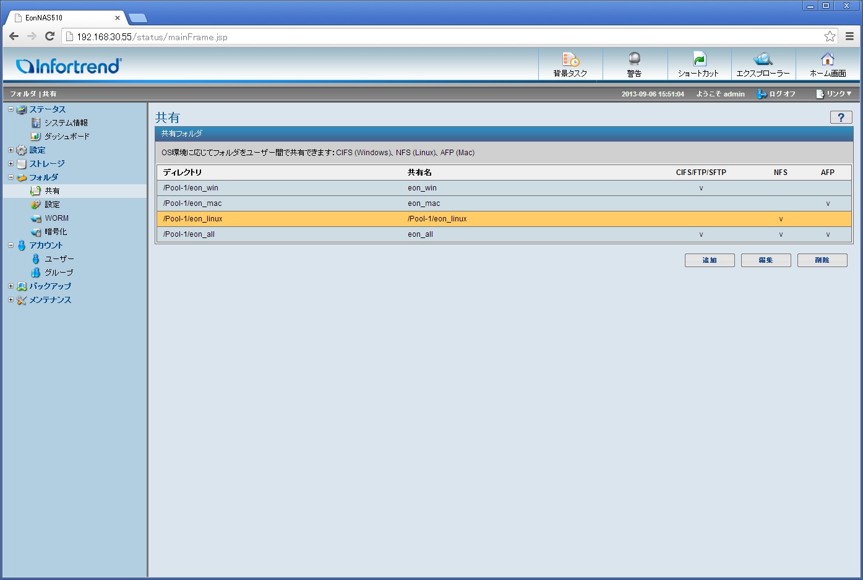Expand the ストレージ tree node
This screenshot has width=863, height=580.
(x=11, y=164)
